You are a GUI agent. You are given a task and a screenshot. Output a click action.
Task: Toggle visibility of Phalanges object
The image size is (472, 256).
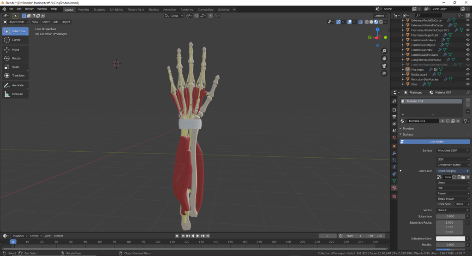468,70
